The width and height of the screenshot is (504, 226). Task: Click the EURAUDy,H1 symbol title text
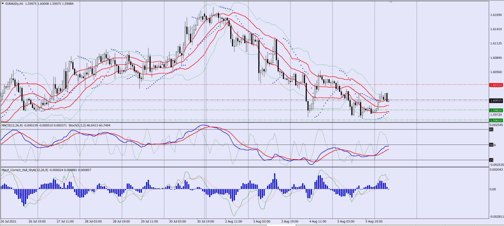tap(14, 4)
